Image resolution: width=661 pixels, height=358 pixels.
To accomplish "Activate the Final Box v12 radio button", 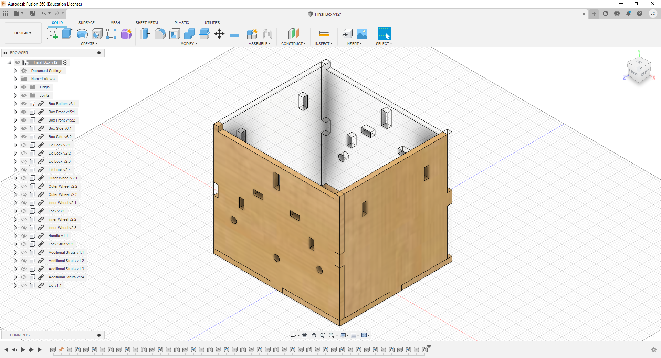I will click(65, 62).
